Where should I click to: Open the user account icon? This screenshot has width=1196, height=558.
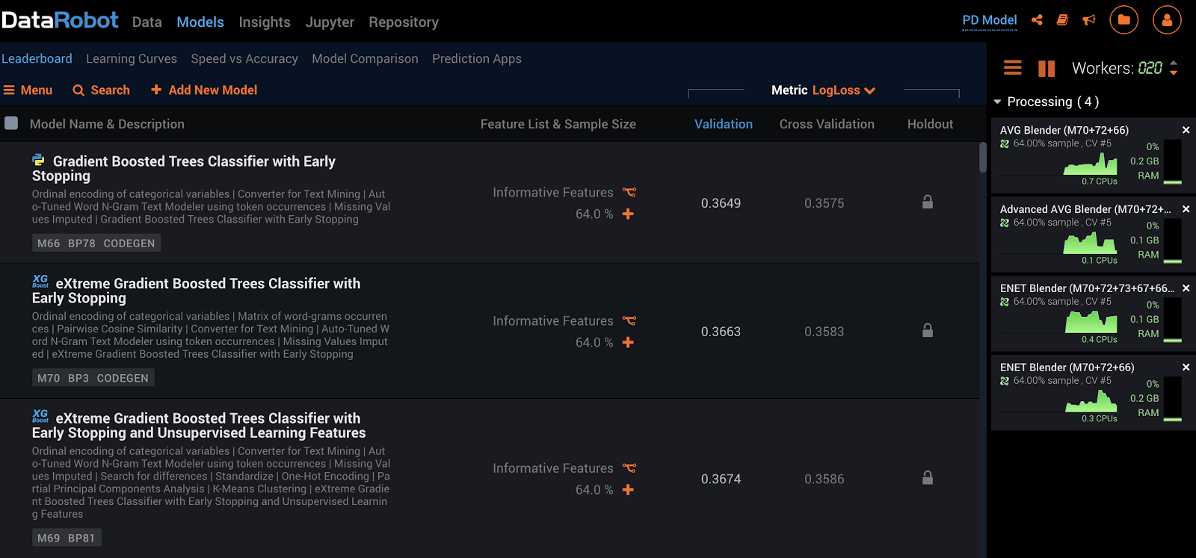1168,20
